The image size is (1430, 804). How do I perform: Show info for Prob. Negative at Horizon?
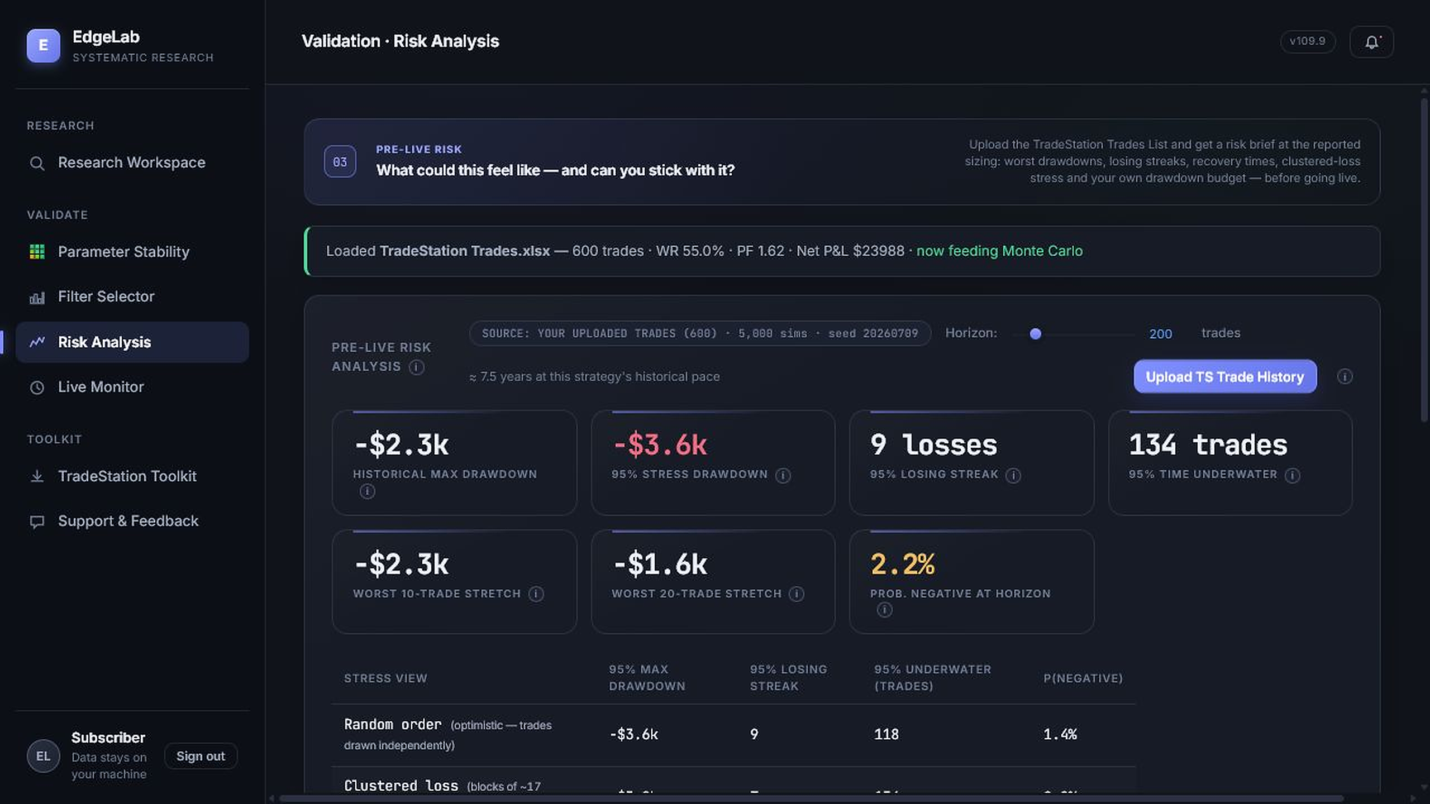point(884,610)
